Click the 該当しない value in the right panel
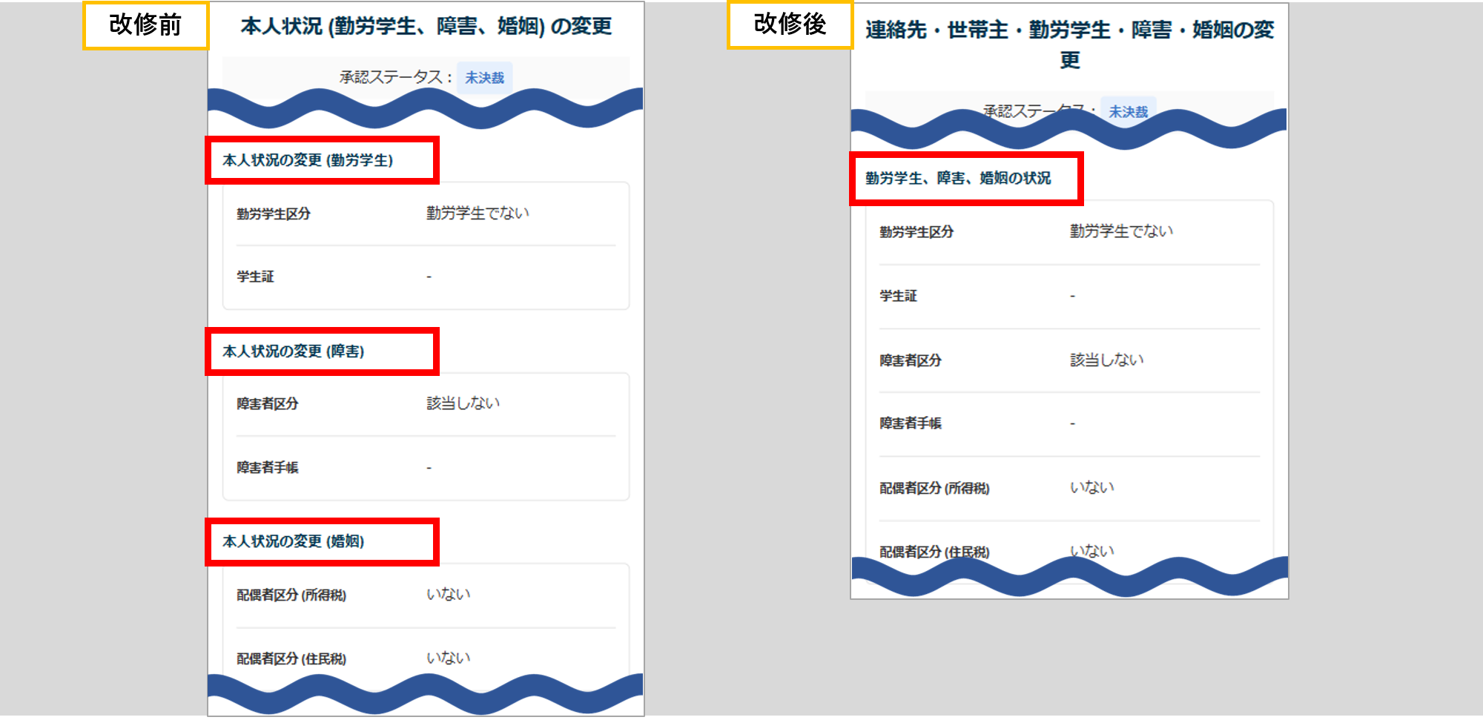The height and width of the screenshot is (720, 1483). pos(1106,360)
